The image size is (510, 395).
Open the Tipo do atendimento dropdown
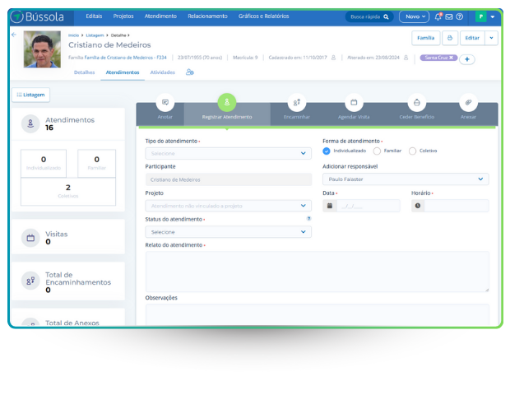228,153
